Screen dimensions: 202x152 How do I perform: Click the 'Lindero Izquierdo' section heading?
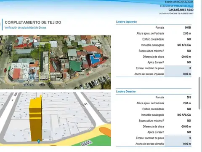click(x=126, y=22)
